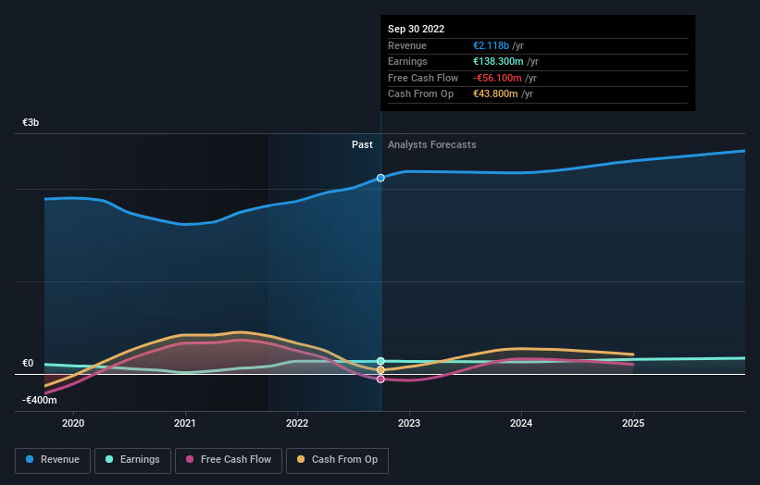Click the 2024 x-axis label
Image resolution: width=760 pixels, height=485 pixels.
click(x=521, y=424)
